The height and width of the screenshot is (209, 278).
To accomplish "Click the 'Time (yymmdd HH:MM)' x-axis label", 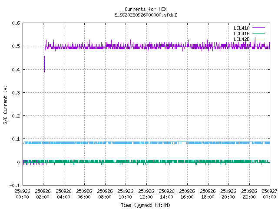I will (146, 205).
